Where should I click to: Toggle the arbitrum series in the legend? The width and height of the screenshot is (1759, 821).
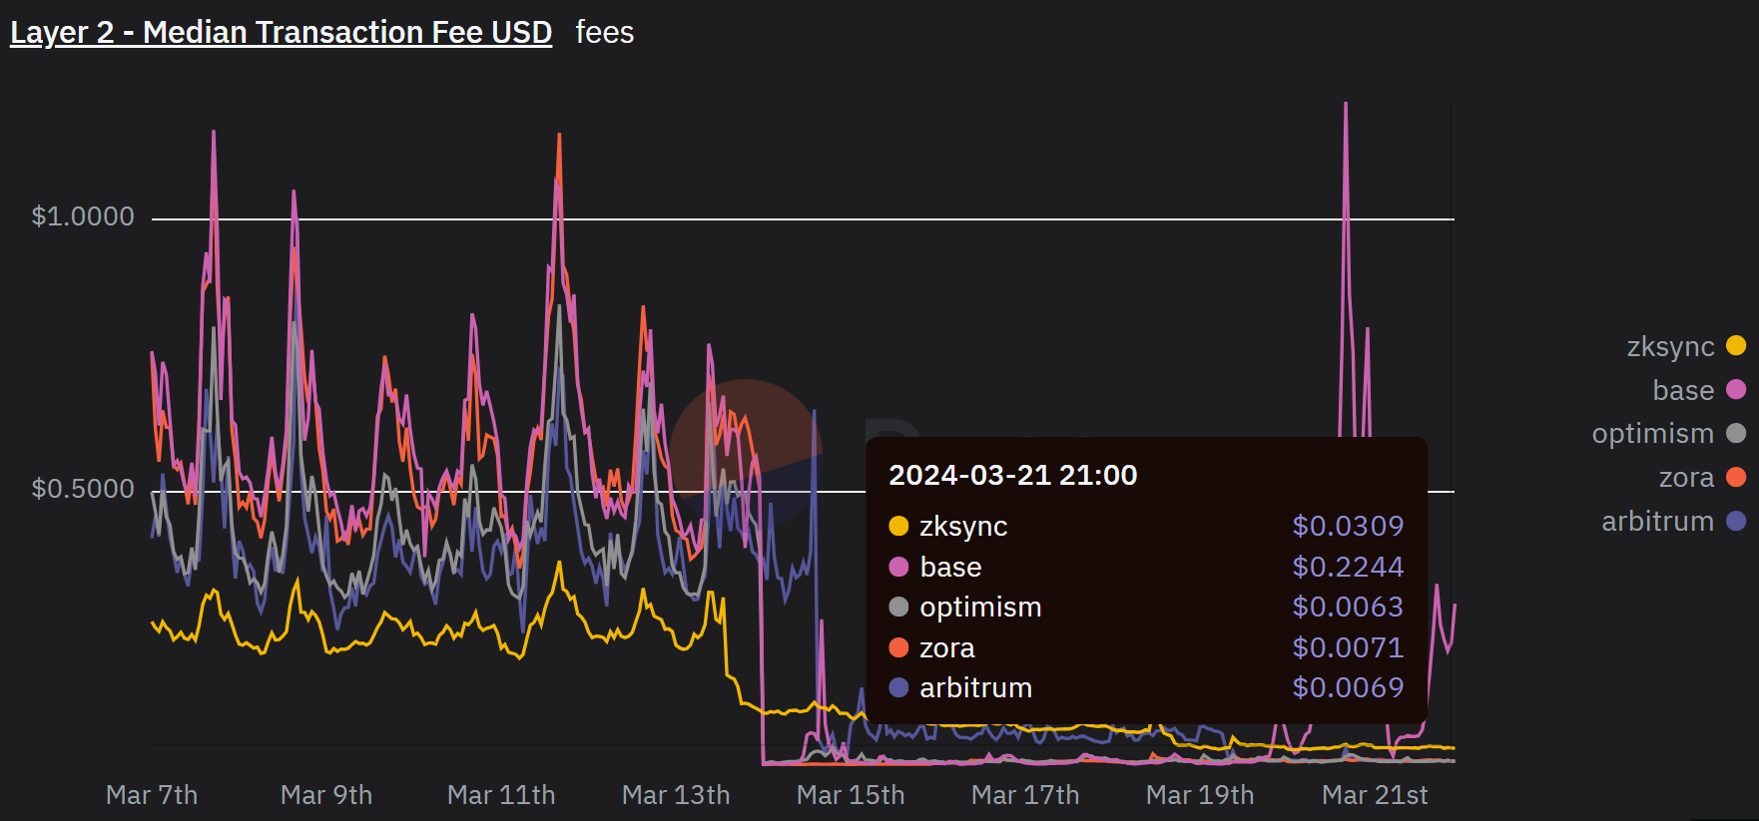point(1673,521)
